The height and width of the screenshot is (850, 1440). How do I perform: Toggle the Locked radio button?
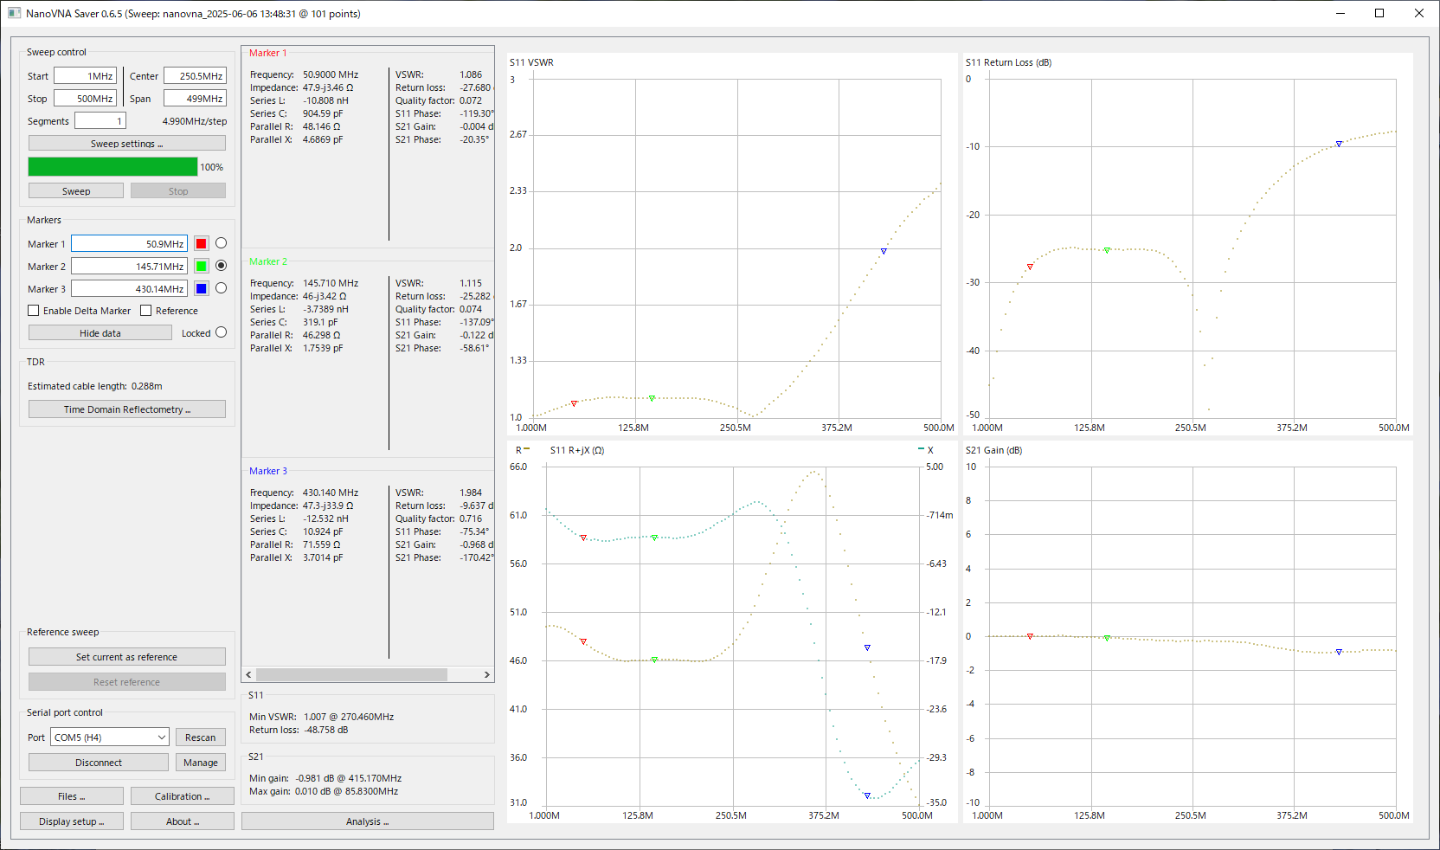click(x=221, y=332)
